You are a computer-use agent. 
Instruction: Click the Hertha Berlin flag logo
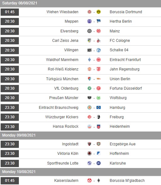pos(98,21)
